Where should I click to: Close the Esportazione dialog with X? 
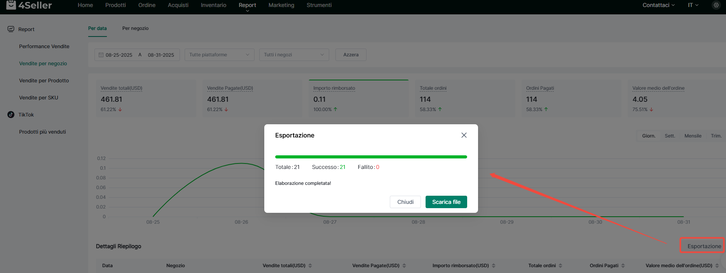464,135
